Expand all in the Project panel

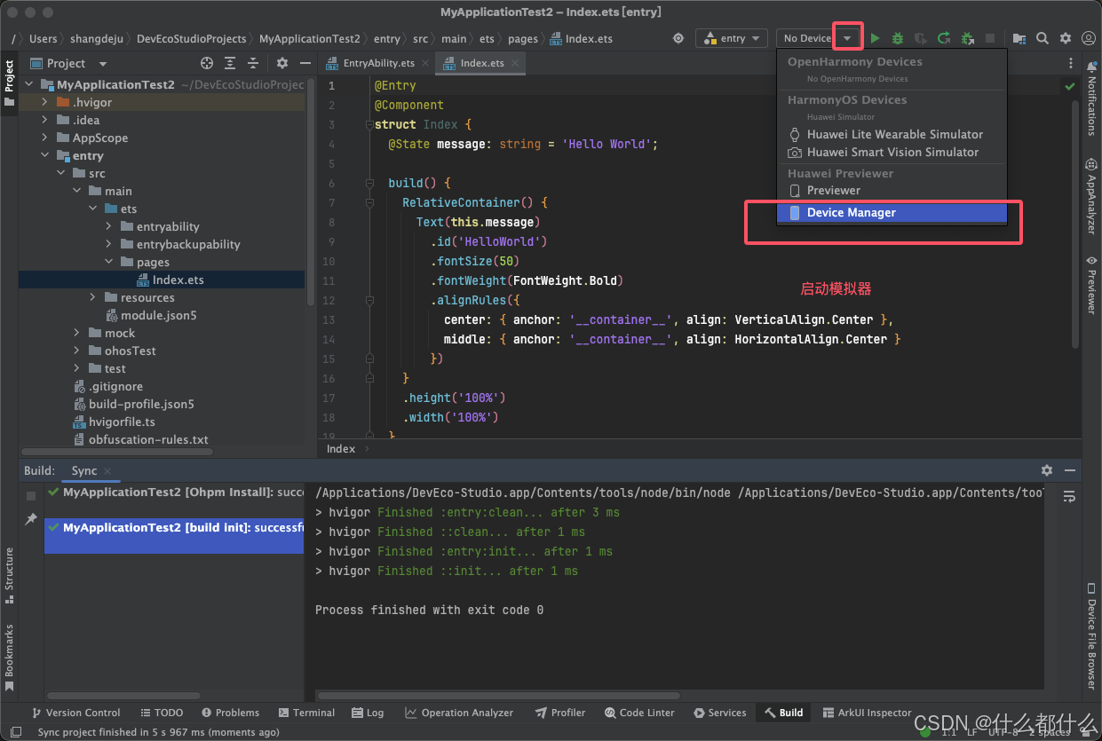click(x=230, y=63)
